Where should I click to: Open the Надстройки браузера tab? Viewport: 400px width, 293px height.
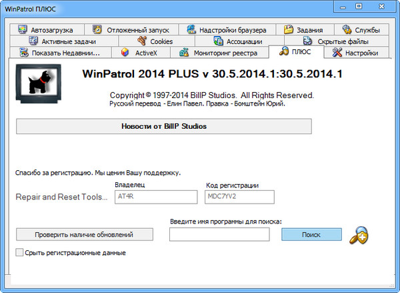point(227,30)
